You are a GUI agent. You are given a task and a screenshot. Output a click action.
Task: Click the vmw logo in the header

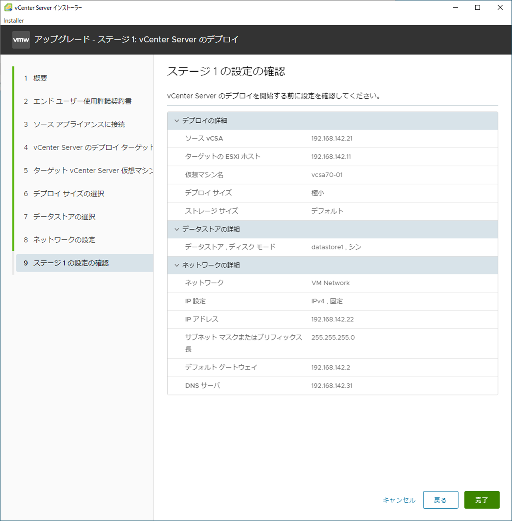pos(21,40)
